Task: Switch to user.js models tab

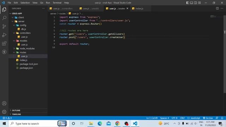Action: click(x=91, y=8)
